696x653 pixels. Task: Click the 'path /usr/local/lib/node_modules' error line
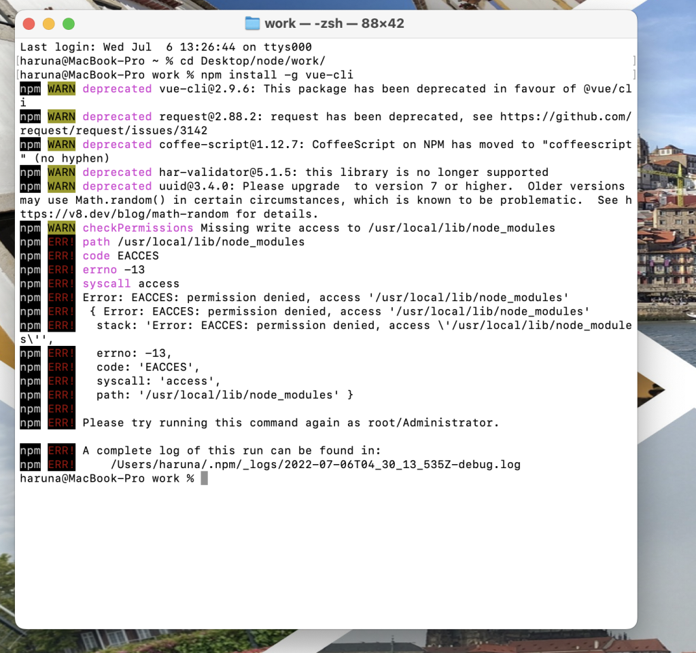[193, 242]
